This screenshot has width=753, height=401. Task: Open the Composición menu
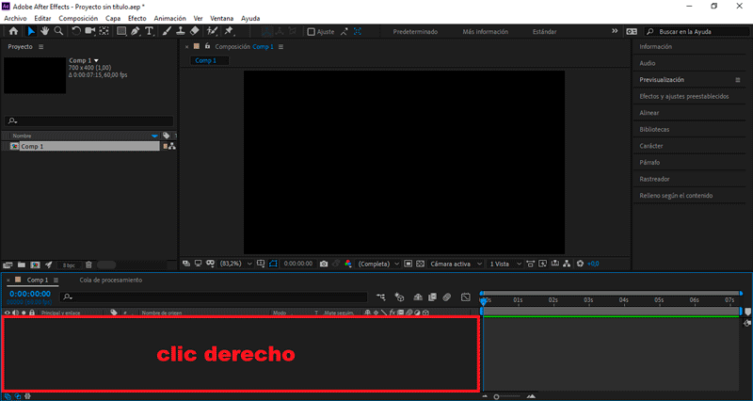click(78, 18)
